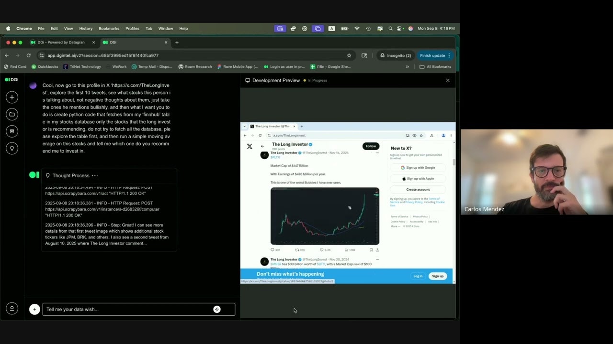Viewport: 613px width, 344px height.
Task: Click Sign up on the blue banner
Action: [438, 276]
